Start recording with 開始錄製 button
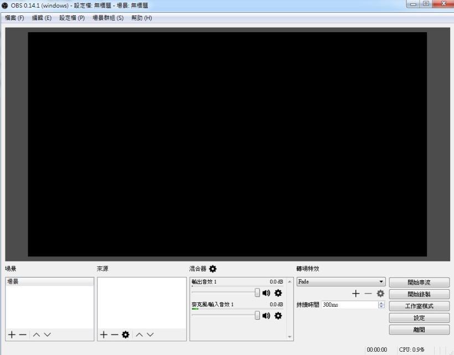The image size is (454, 355). [x=420, y=294]
